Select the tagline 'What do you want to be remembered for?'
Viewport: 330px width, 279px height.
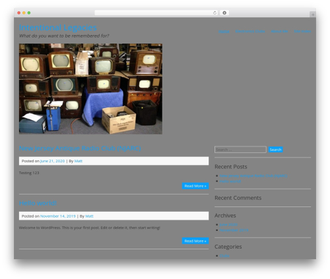coord(64,36)
